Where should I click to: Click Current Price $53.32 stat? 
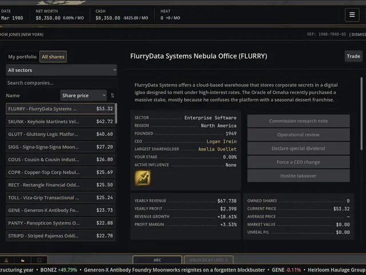point(341,209)
